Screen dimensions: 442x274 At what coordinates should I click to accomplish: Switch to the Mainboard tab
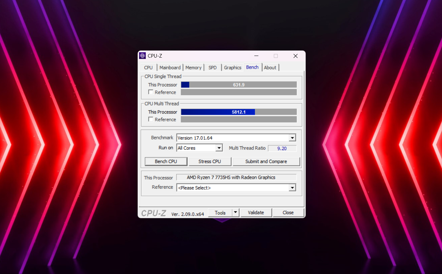click(170, 68)
